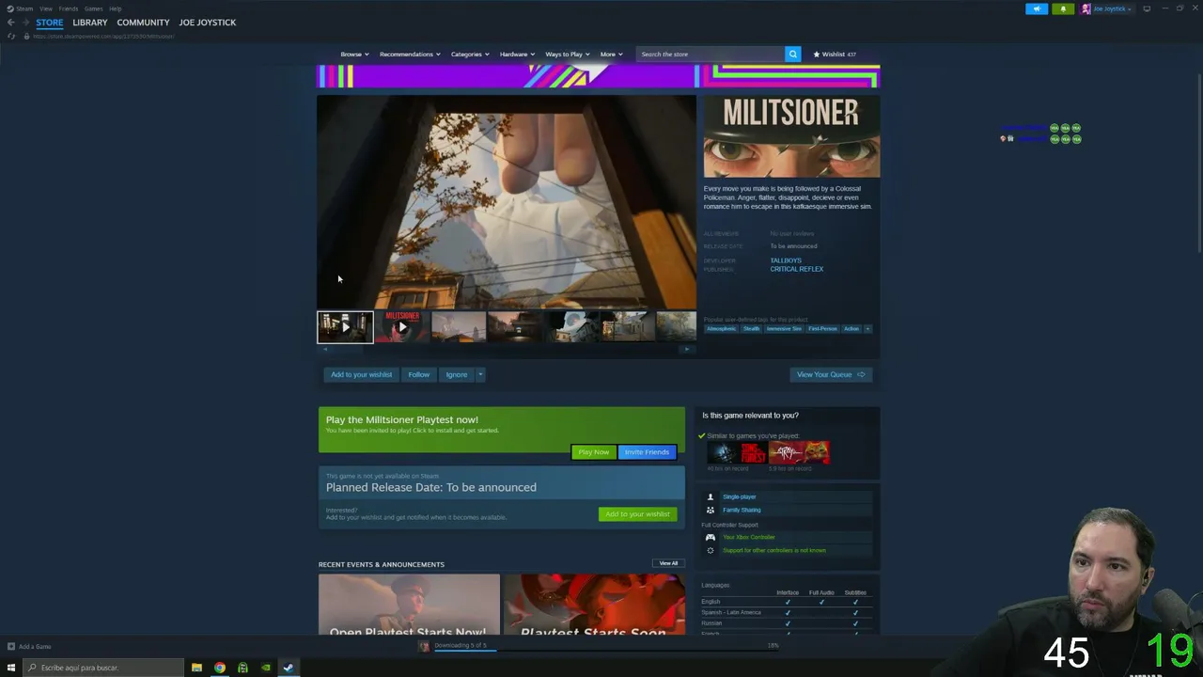Viewport: 1203px width, 677px height.
Task: Open the JOE JOYSTICK profile tab
Action: 208,23
